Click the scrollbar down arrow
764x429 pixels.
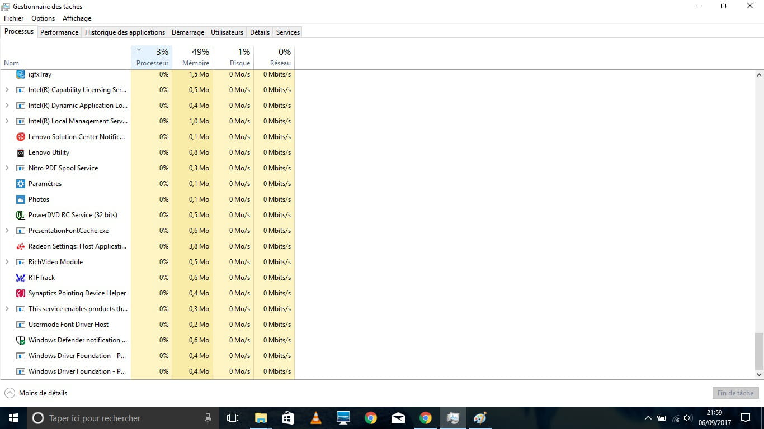pos(759,374)
